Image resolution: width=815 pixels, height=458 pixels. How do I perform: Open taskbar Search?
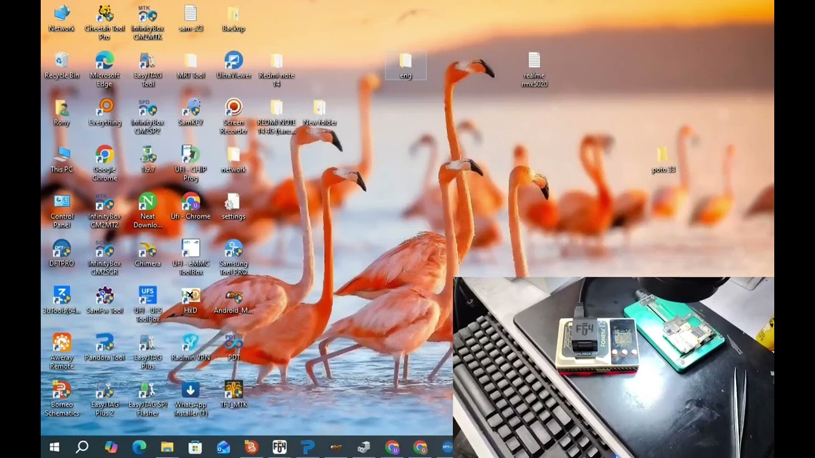[82, 447]
